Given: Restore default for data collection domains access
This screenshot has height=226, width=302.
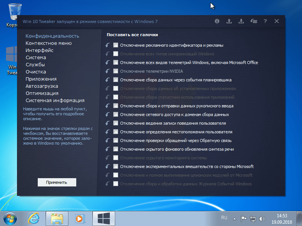Looking at the screenshot, I should click(x=108, y=115).
